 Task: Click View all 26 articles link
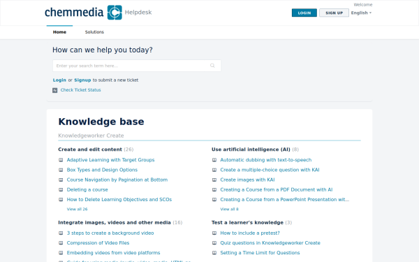[x=77, y=209]
